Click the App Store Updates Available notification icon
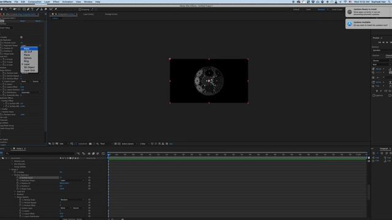392x220 pixels. pos(350,24)
